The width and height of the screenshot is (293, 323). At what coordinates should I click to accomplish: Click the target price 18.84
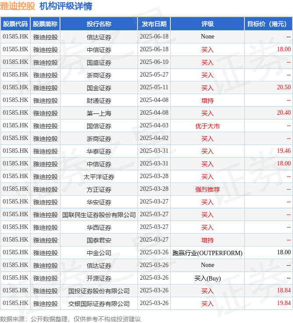pos(284,290)
